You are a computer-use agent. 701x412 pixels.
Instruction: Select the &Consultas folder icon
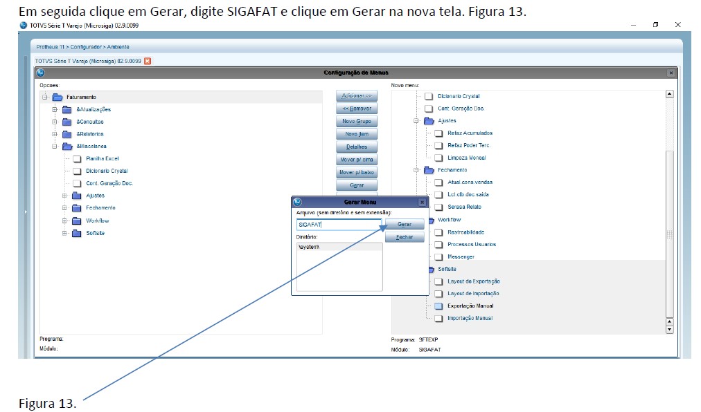point(67,122)
